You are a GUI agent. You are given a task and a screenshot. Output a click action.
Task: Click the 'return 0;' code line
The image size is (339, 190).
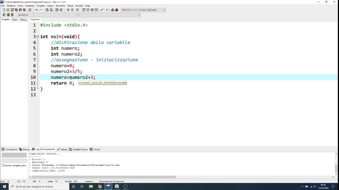click(63, 83)
